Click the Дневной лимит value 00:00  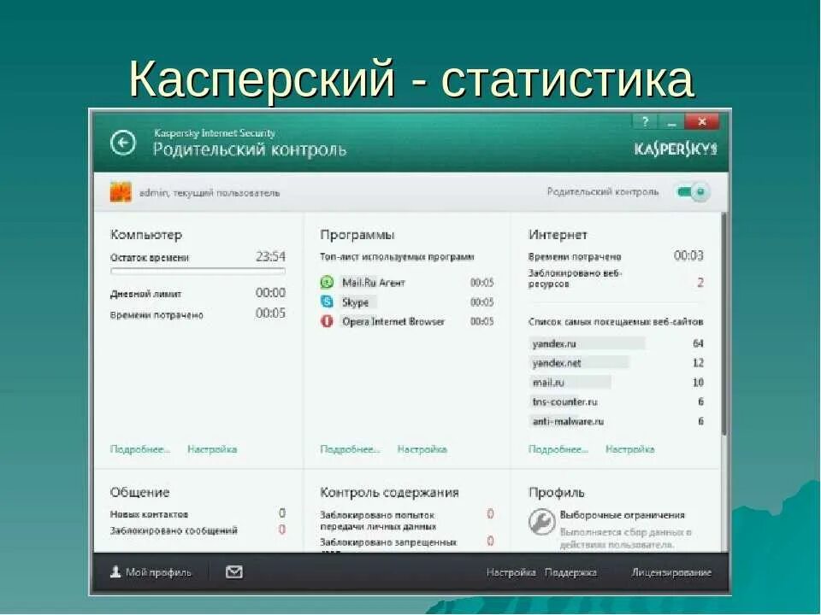(x=271, y=292)
